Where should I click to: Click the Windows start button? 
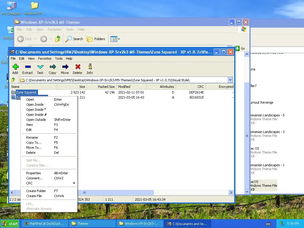pos(10,224)
